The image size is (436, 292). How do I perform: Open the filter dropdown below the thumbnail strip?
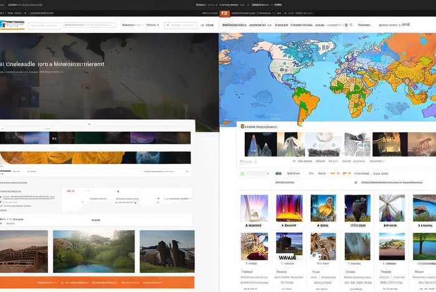click(x=258, y=174)
